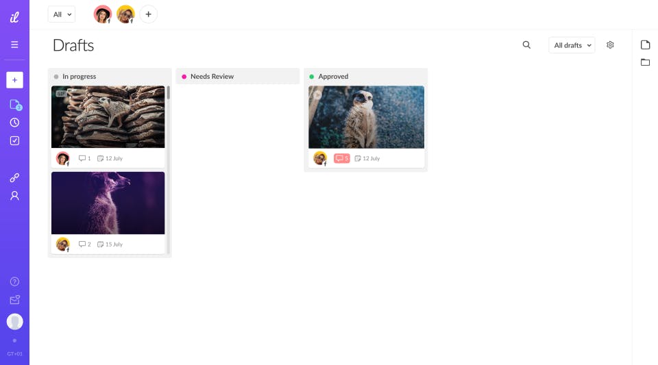Open the drafts settings gear icon
Viewport: 658px width, 365px height.
[610, 45]
